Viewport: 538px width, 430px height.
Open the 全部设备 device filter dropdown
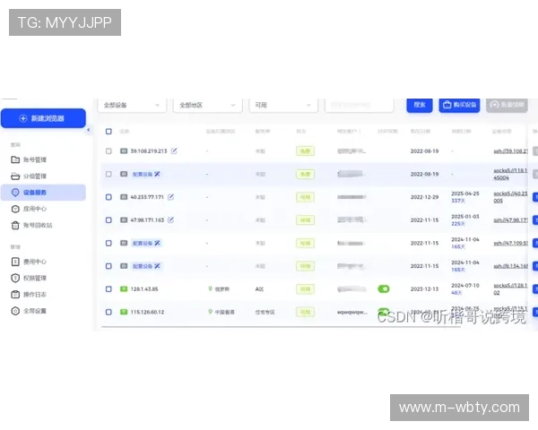point(132,105)
